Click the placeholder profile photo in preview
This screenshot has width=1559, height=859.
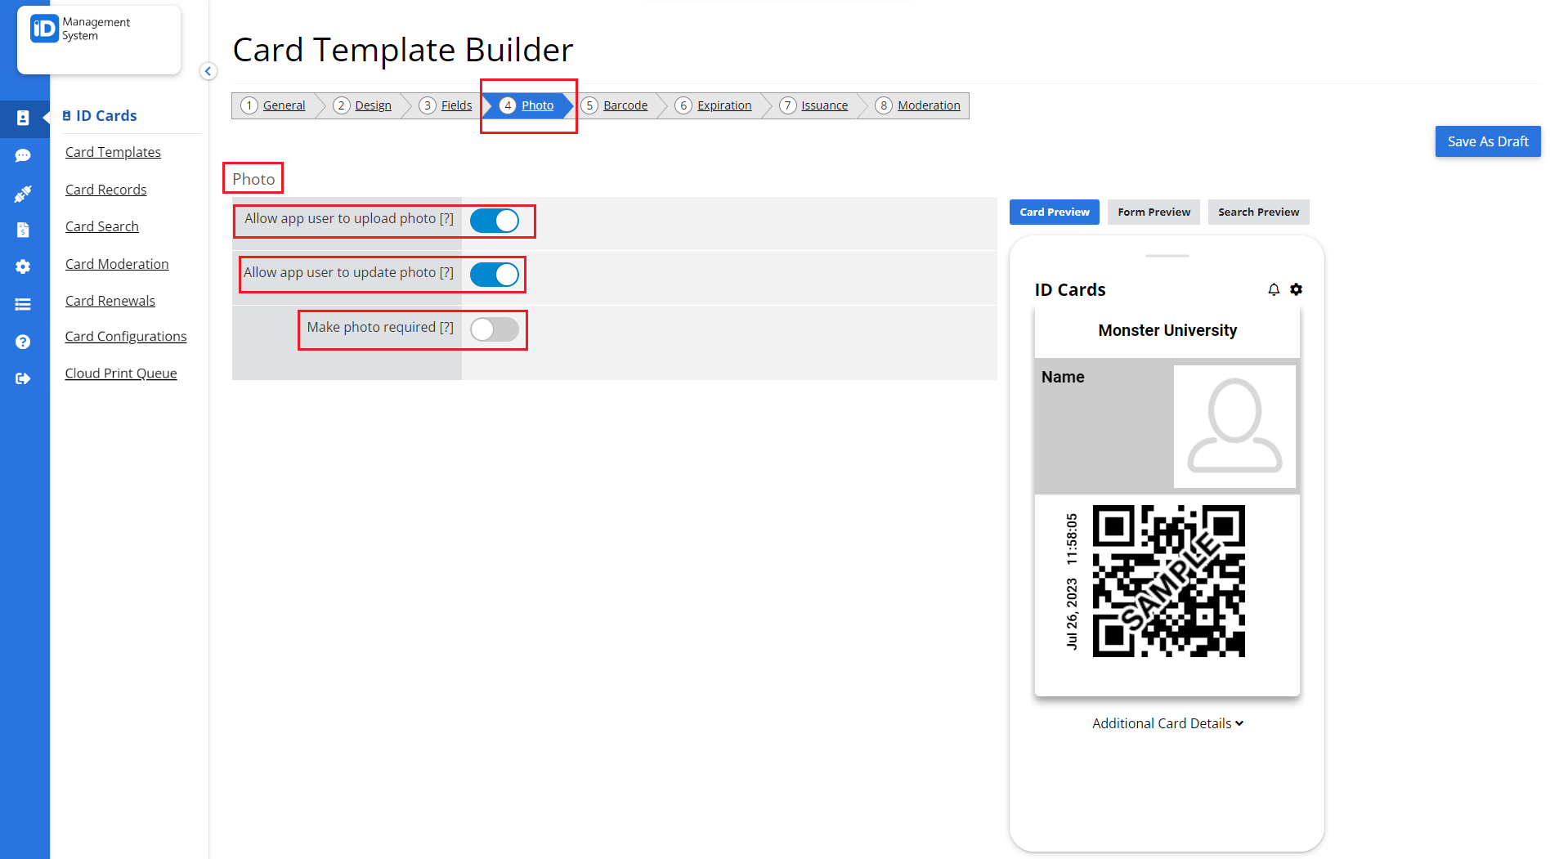pos(1234,426)
